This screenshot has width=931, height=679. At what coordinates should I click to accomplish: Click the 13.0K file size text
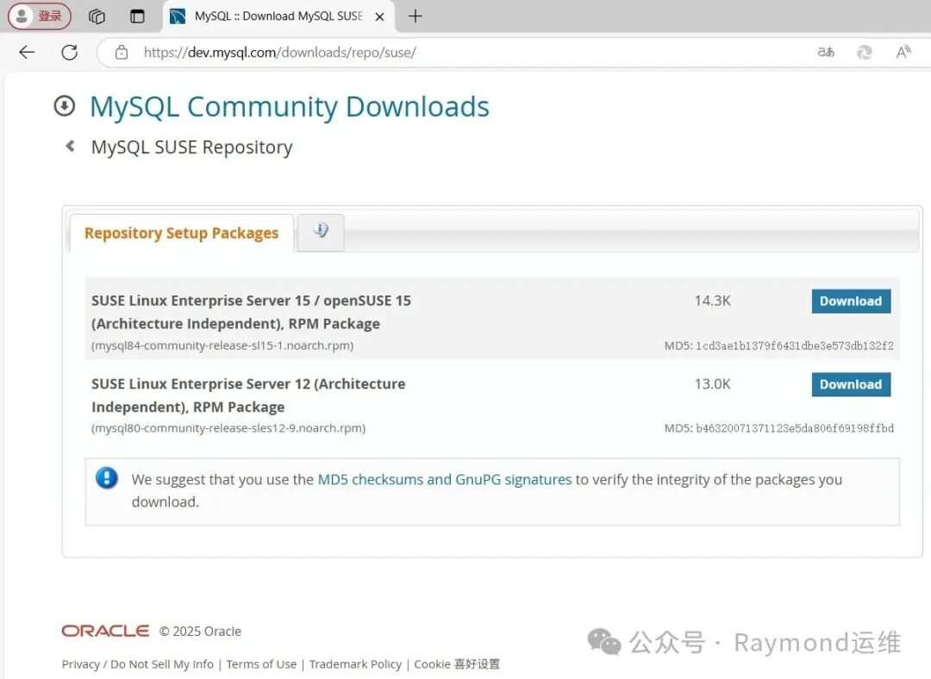(x=713, y=384)
